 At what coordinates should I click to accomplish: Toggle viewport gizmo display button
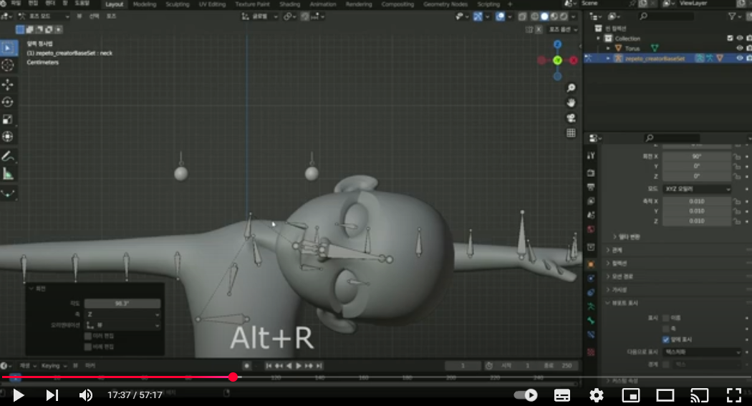click(x=478, y=16)
